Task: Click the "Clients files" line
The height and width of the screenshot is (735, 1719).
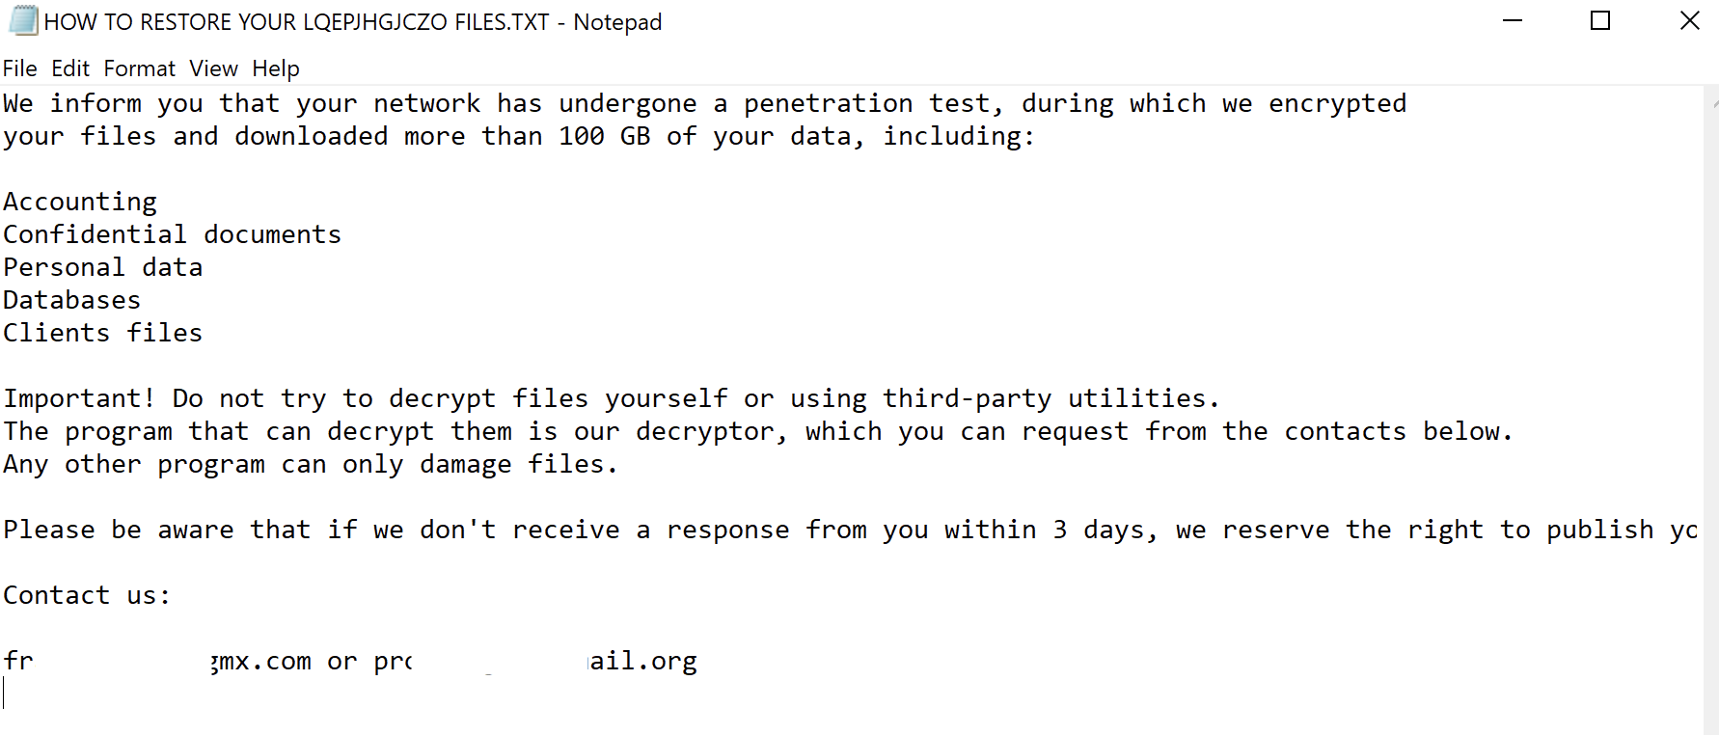Action: (102, 333)
